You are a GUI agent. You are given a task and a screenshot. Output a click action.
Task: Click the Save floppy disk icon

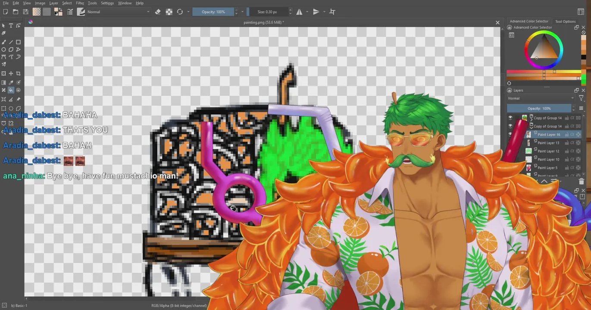click(25, 12)
